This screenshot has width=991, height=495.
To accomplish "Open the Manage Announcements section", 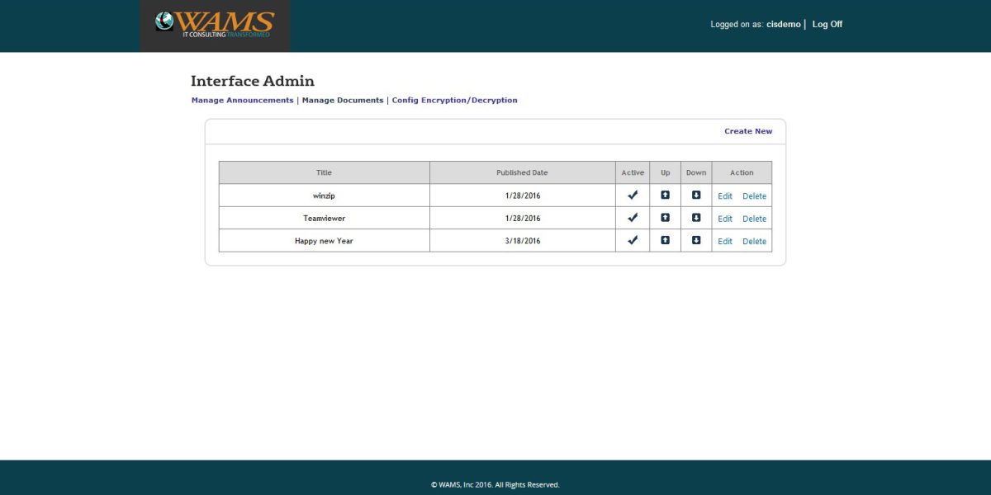I will click(239, 100).
